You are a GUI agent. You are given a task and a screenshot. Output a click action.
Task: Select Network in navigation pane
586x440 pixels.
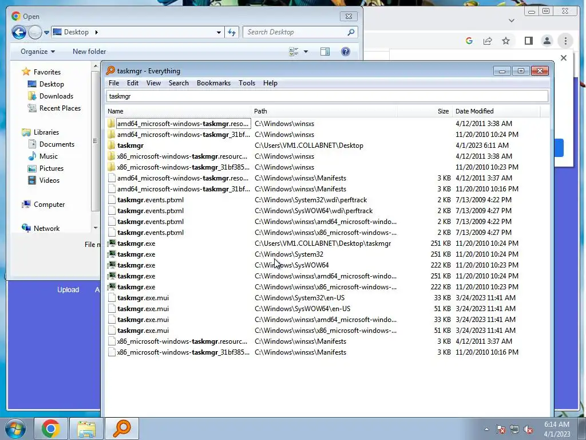coord(46,228)
